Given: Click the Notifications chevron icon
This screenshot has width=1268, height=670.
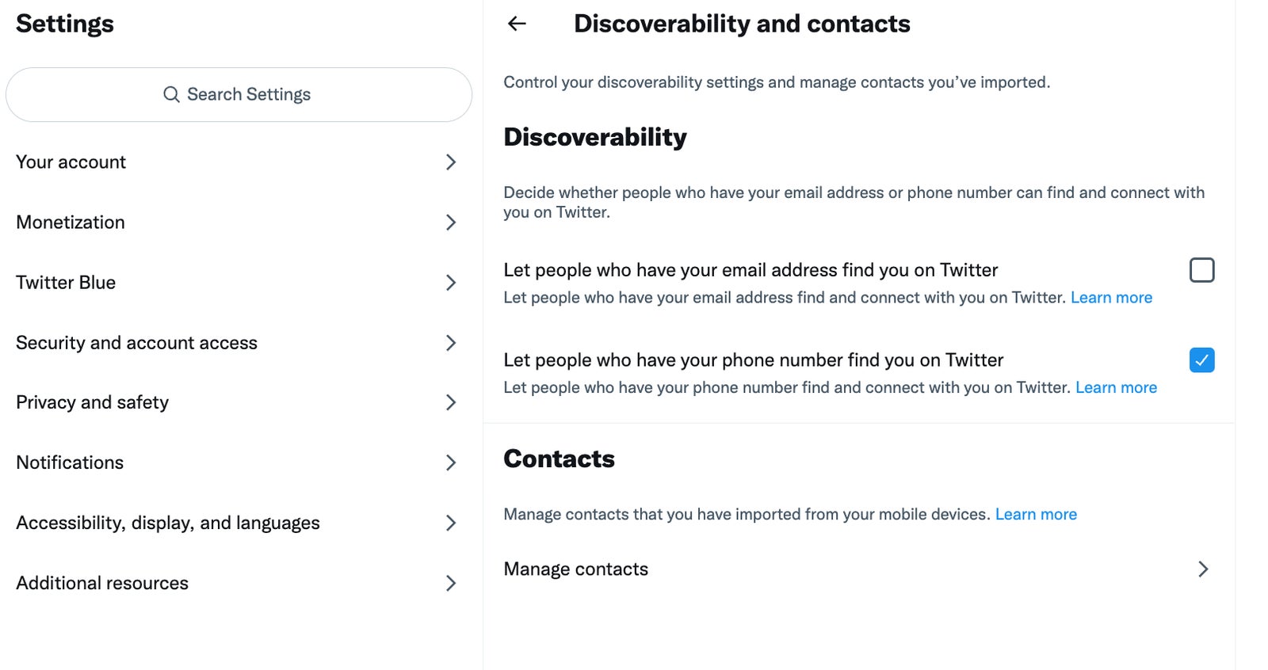Looking at the screenshot, I should coord(452,463).
